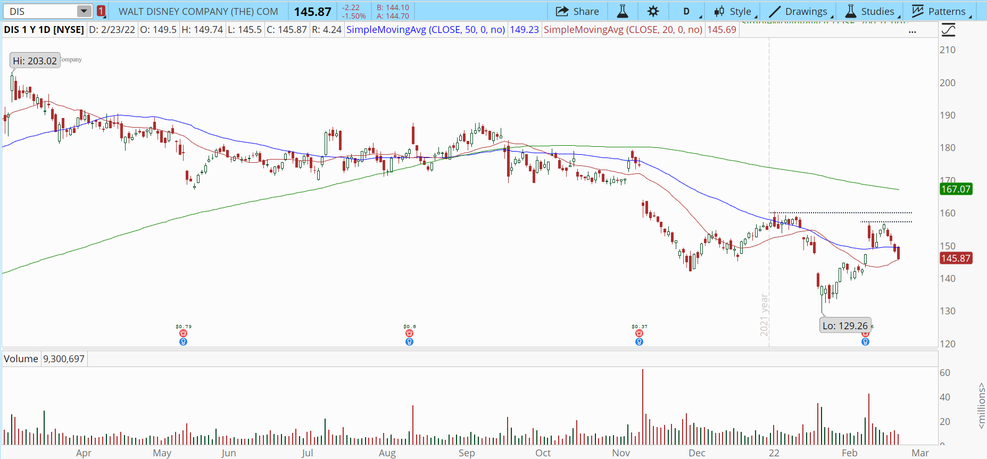Click the Sep label on time axis
The image size is (987, 459).
tap(467, 453)
